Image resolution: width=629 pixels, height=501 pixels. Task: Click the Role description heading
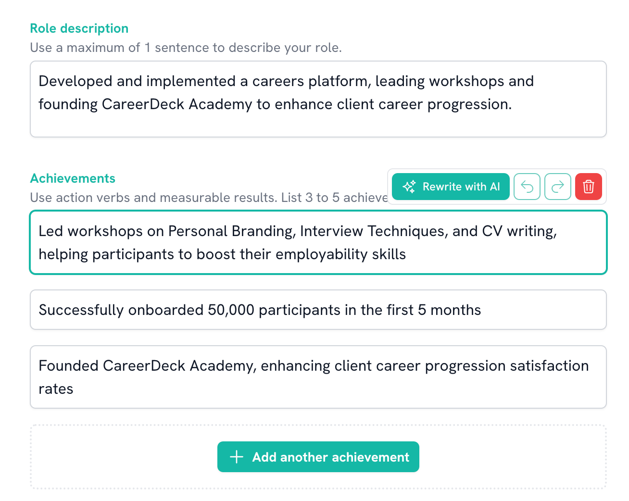click(79, 28)
